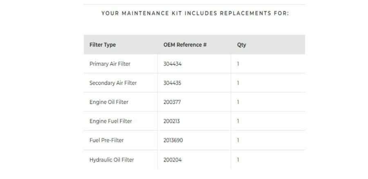Click OEM reference number 304435
Image resolution: width=368 pixels, height=179 pixels.
tap(172, 83)
